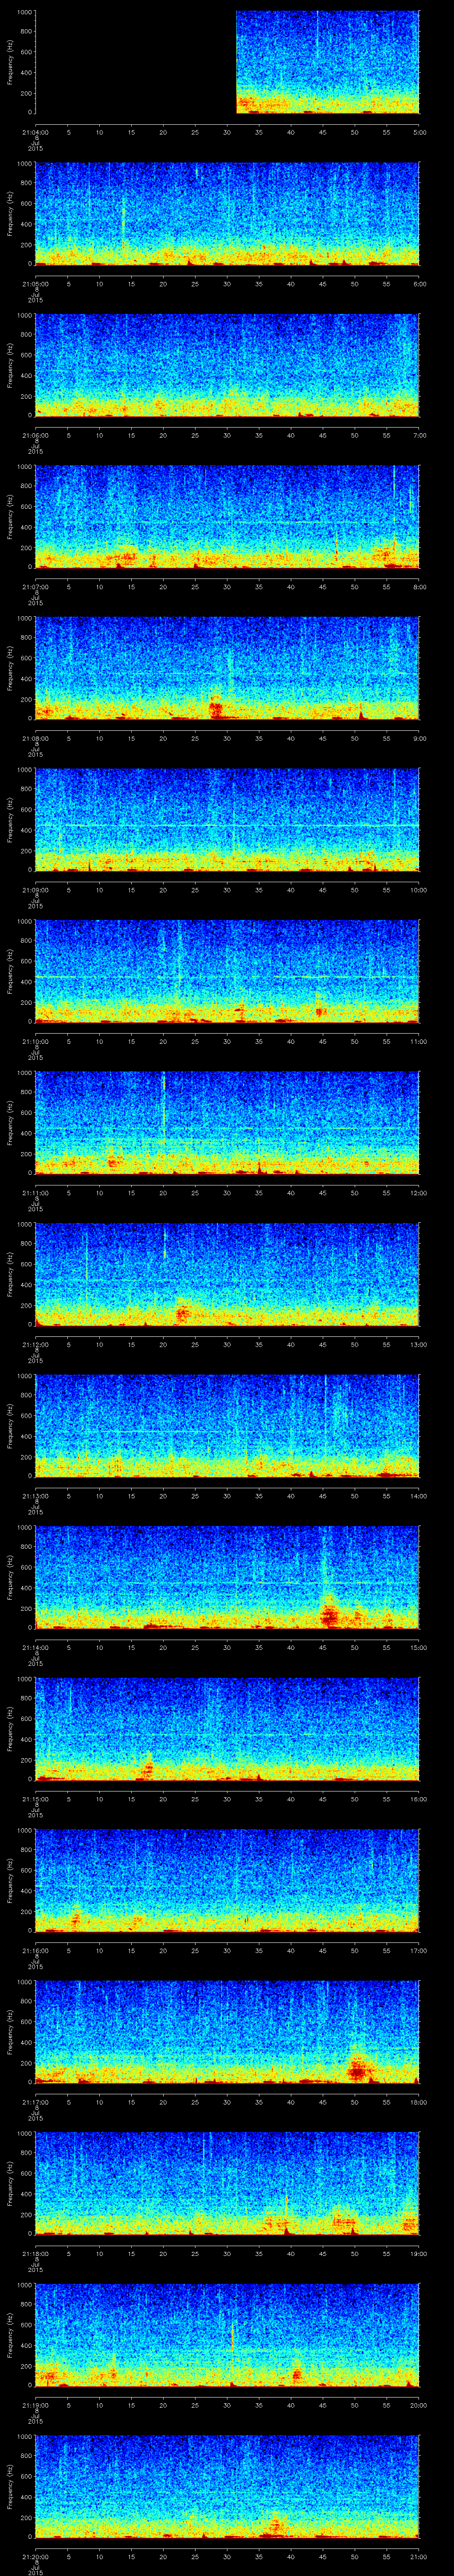Click the '21:20:00' time label
This screenshot has width=454, height=2576.
click(x=35, y=2556)
